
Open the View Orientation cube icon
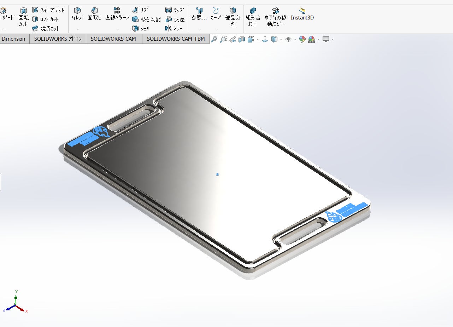coord(251,39)
